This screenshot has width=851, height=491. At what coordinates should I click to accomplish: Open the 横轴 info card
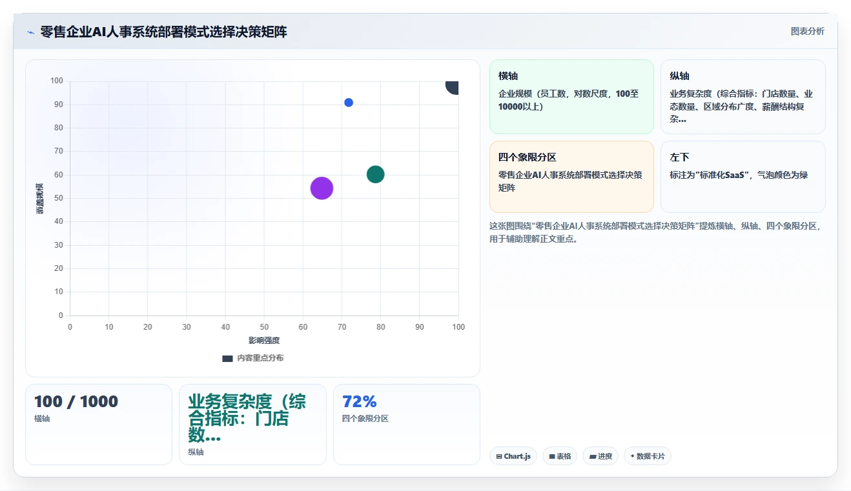(x=571, y=97)
